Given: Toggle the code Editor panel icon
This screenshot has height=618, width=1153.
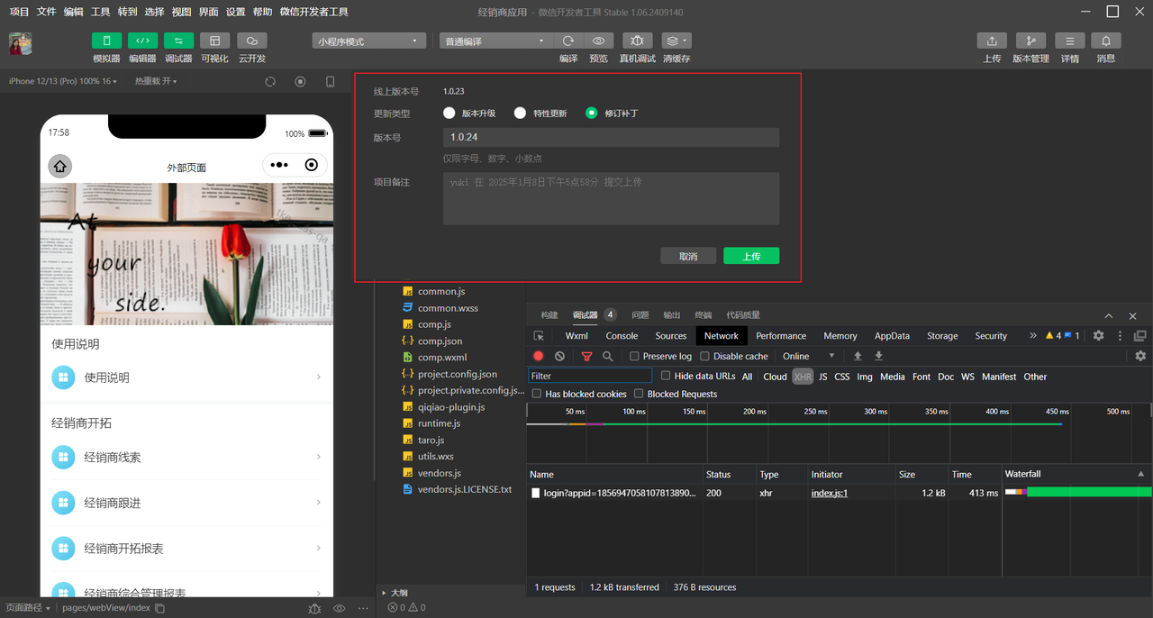Looking at the screenshot, I should [x=142, y=41].
